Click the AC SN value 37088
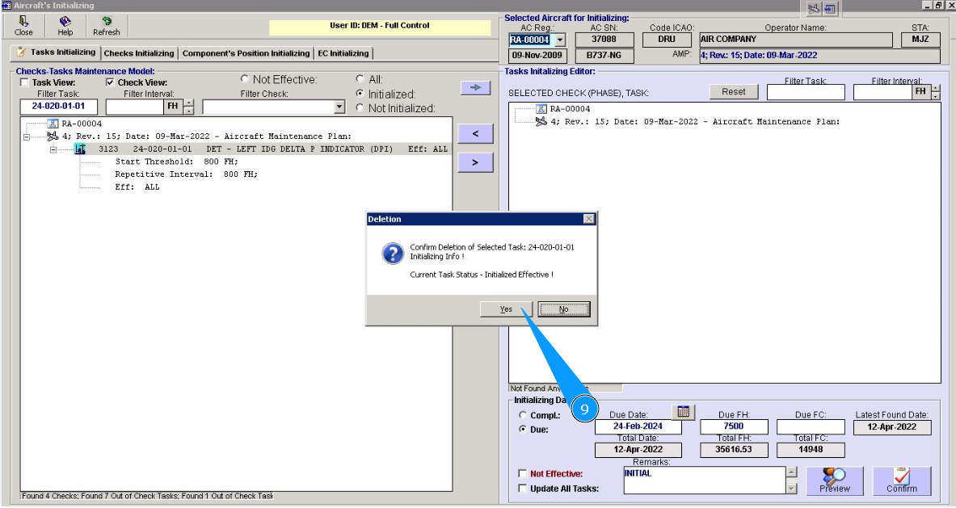956x508 pixels. pyautogui.click(x=604, y=40)
